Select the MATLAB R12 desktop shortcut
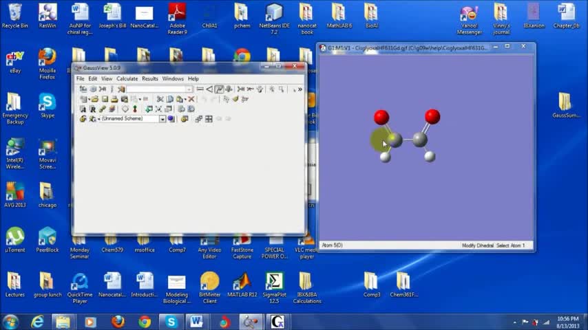The image size is (588, 330). 242,285
